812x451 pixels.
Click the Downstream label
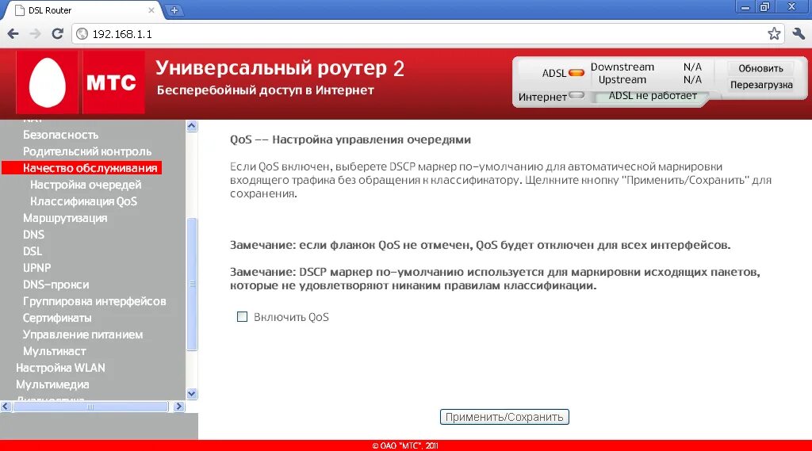(622, 67)
